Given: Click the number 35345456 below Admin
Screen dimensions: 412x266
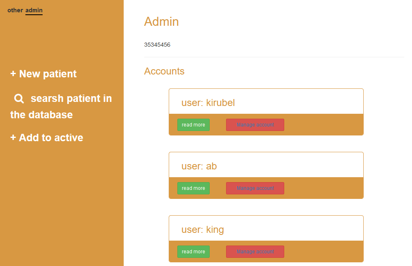Looking at the screenshot, I should click(157, 45).
